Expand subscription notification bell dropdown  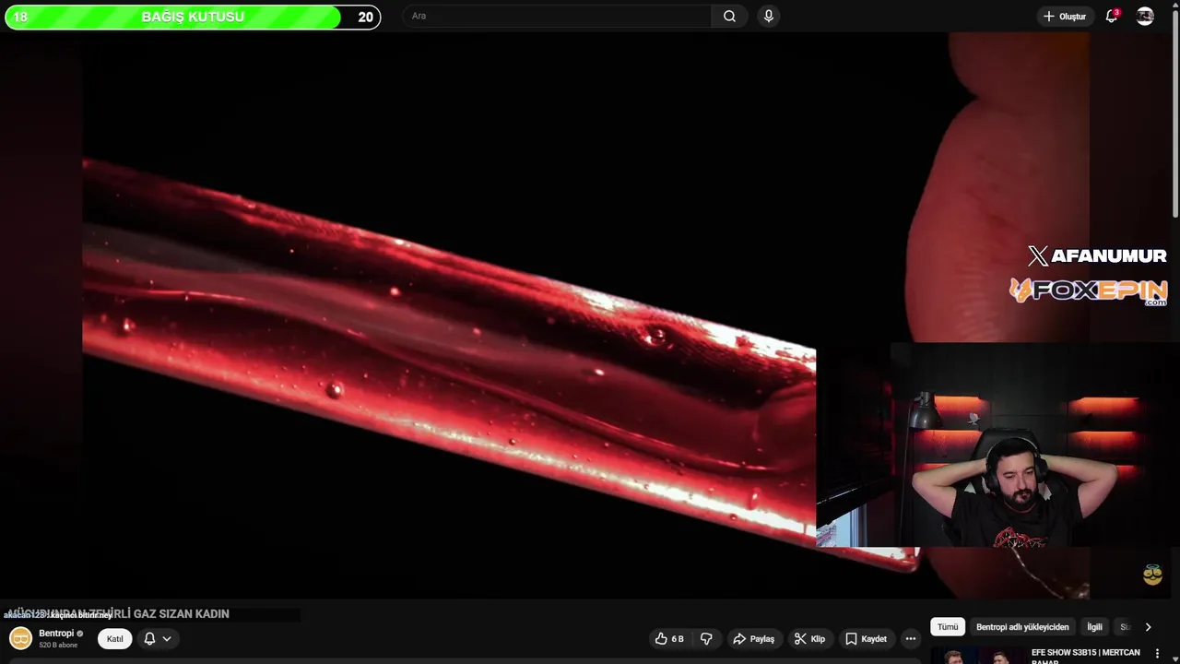(158, 638)
